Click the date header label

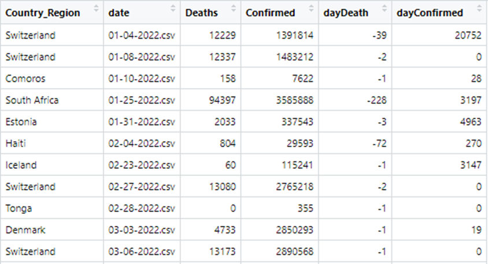pyautogui.click(x=119, y=13)
